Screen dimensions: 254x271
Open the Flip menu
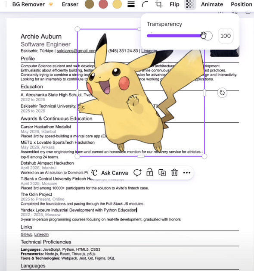(x=174, y=4)
